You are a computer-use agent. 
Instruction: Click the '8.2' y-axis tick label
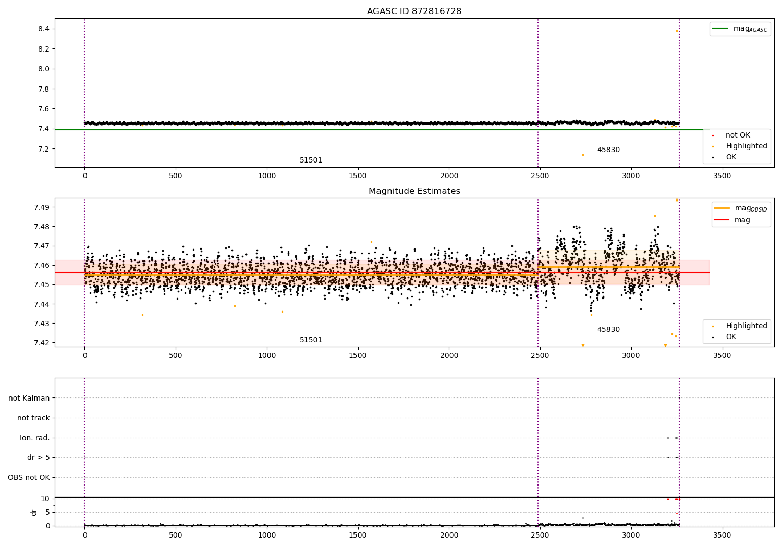[x=44, y=49]
